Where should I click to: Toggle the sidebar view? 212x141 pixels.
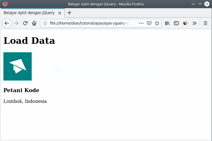coord(176,23)
